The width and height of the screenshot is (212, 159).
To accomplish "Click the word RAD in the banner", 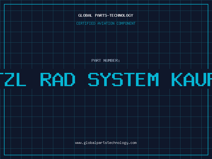I will [x=58, y=79].
